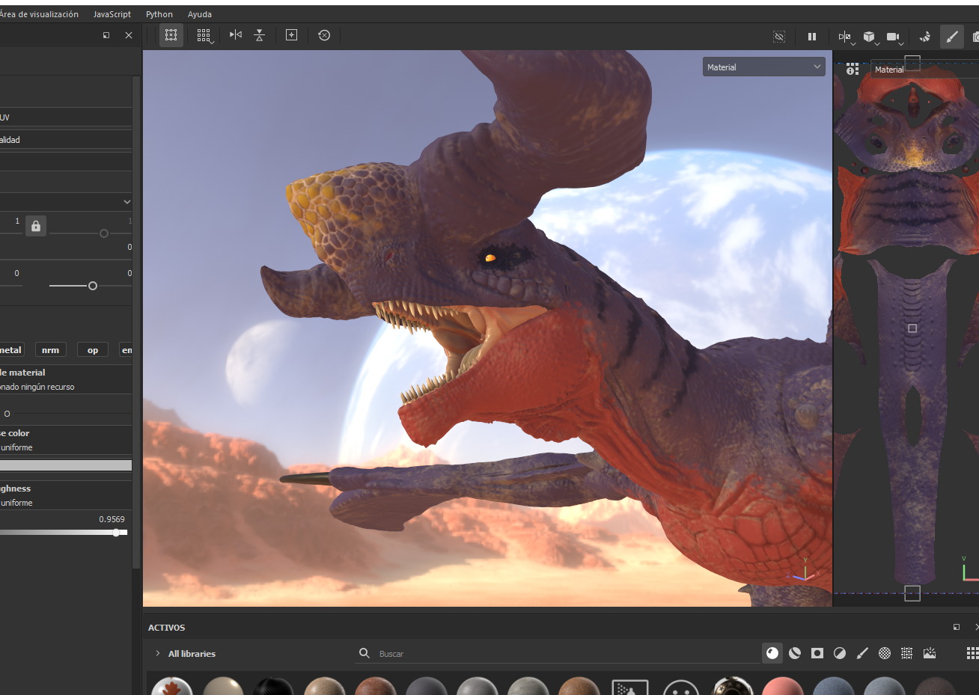This screenshot has height=695, width=979.
Task: Select the paintbrush icon in top toolbar
Action: [x=951, y=37]
